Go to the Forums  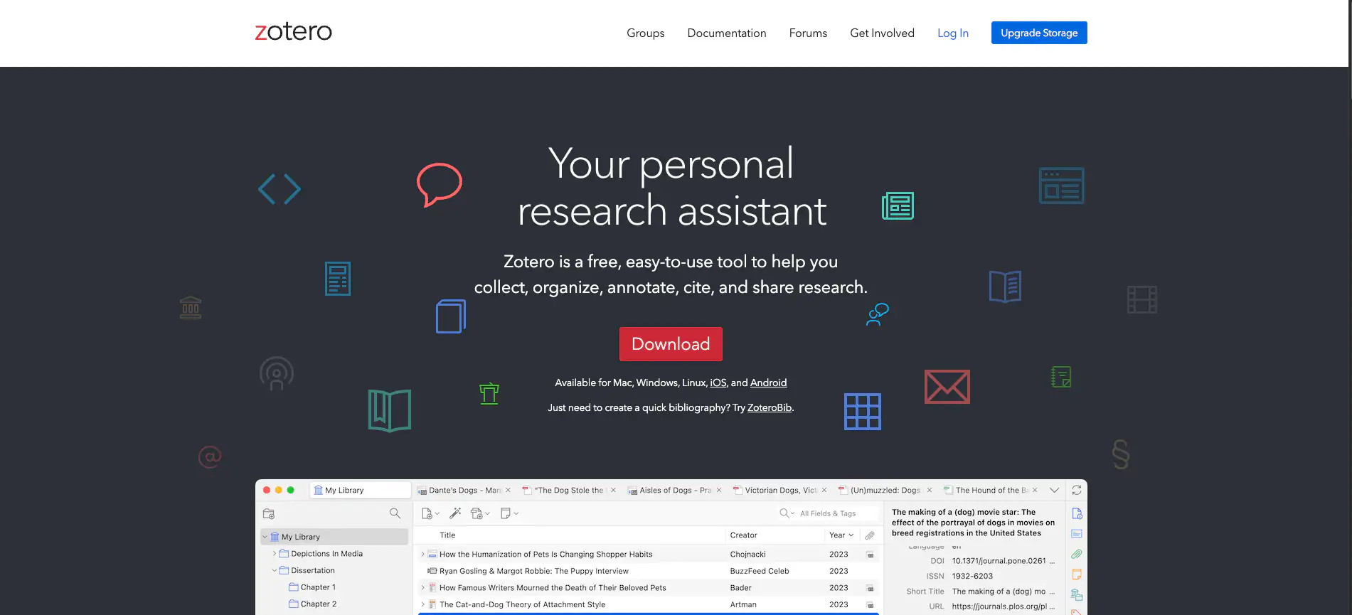[x=808, y=33]
